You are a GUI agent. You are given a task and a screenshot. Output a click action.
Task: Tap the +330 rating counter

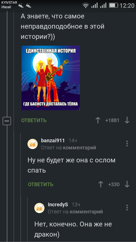114,184
